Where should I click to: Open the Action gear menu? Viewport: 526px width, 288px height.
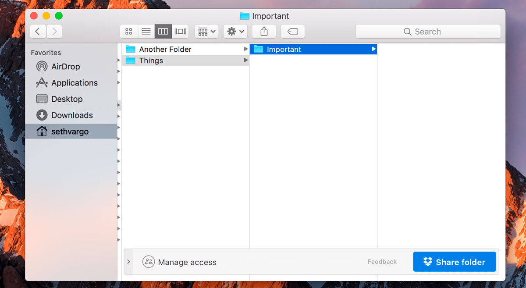pyautogui.click(x=235, y=31)
